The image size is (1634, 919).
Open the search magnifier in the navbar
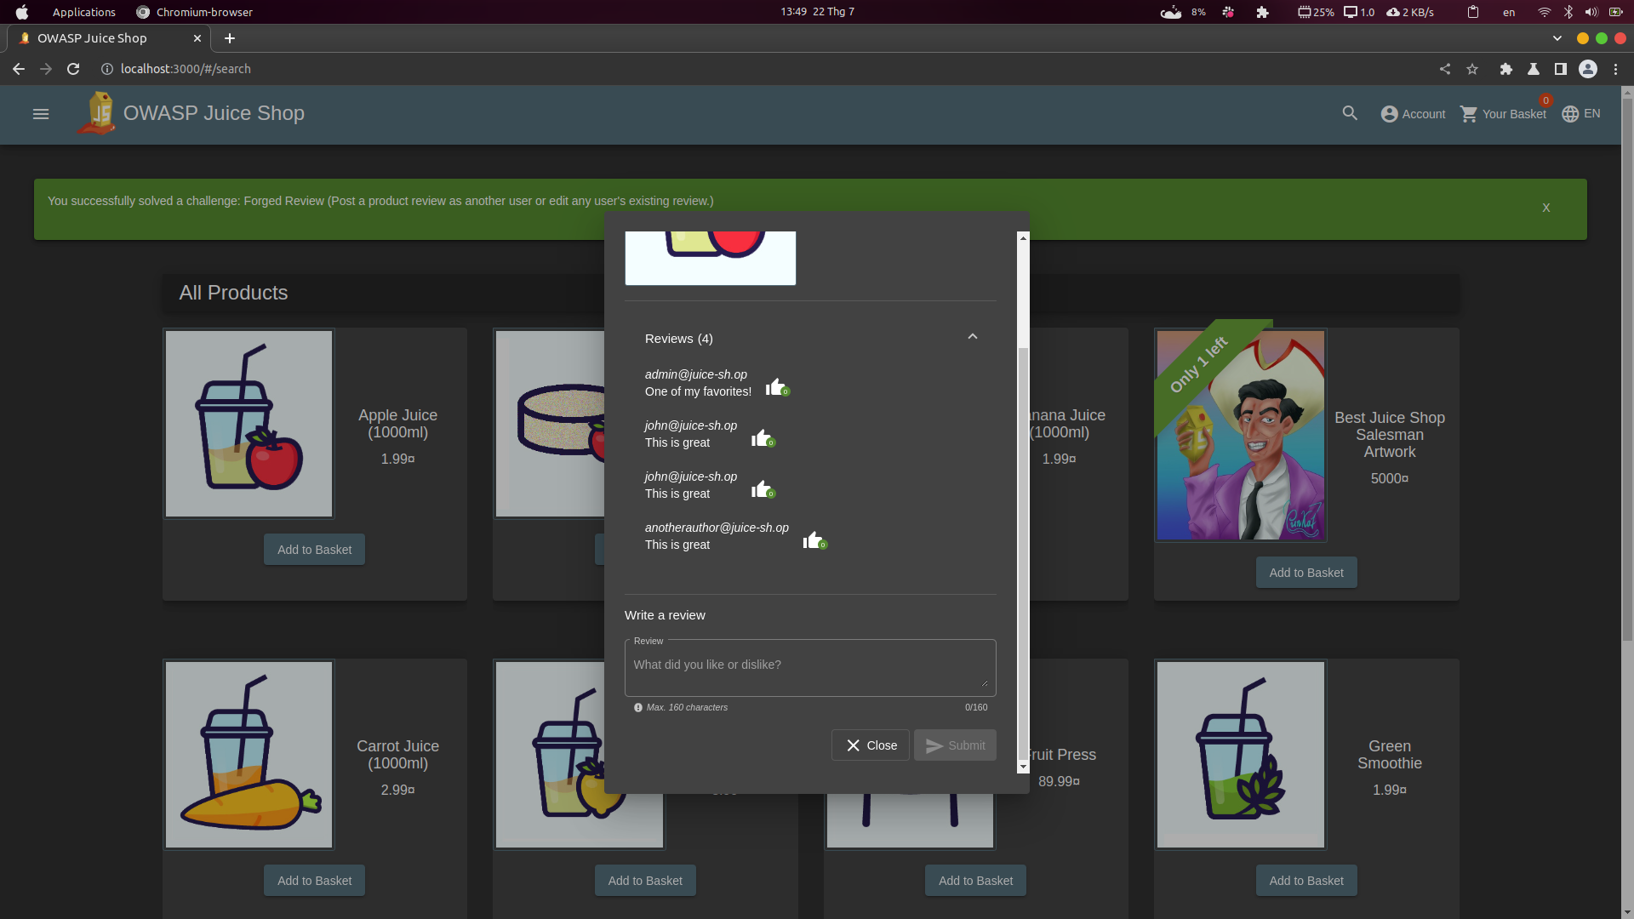(1350, 113)
